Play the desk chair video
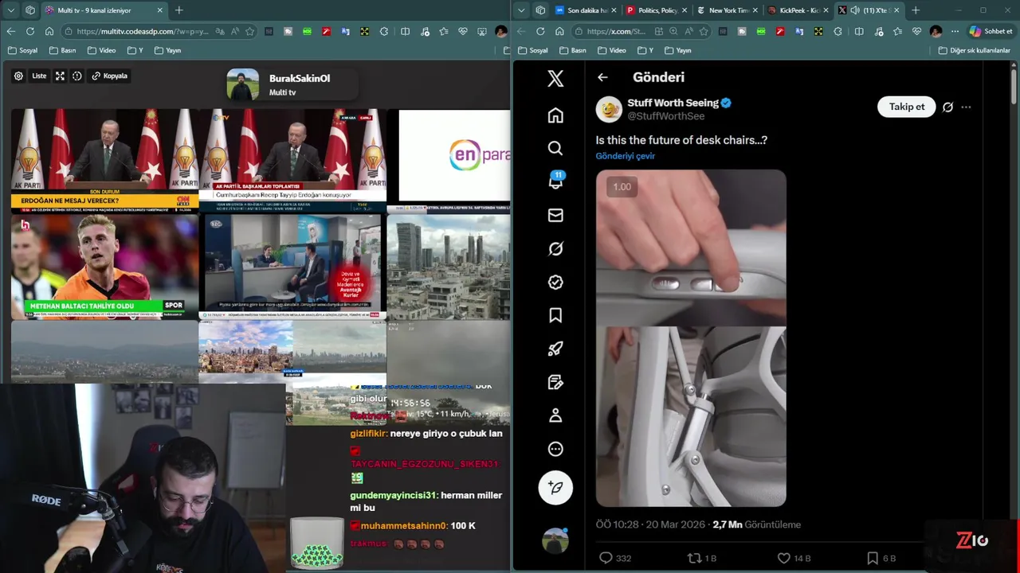 691,338
